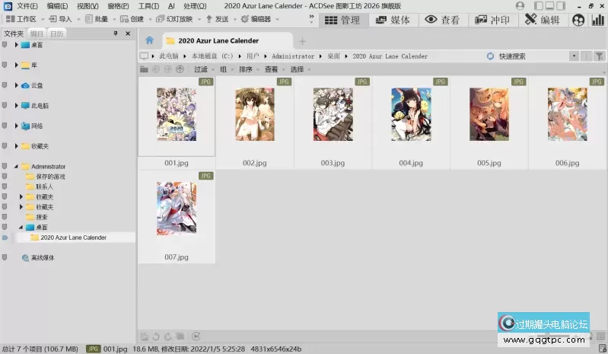Click the computer icon in the address bar
This screenshot has height=354, width=608.
(x=144, y=56)
